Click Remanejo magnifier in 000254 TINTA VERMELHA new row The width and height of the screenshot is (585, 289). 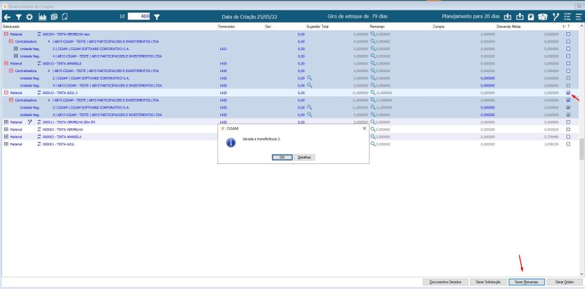click(x=373, y=34)
